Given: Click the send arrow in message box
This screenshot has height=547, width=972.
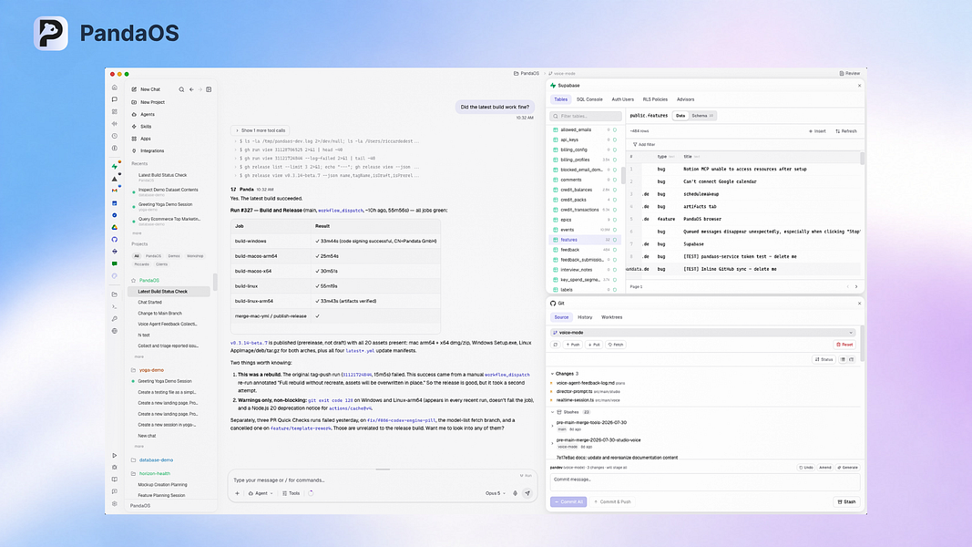Looking at the screenshot, I should [527, 493].
